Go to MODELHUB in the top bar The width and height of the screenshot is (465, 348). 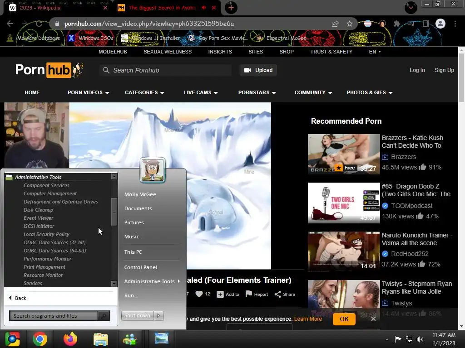click(x=113, y=52)
